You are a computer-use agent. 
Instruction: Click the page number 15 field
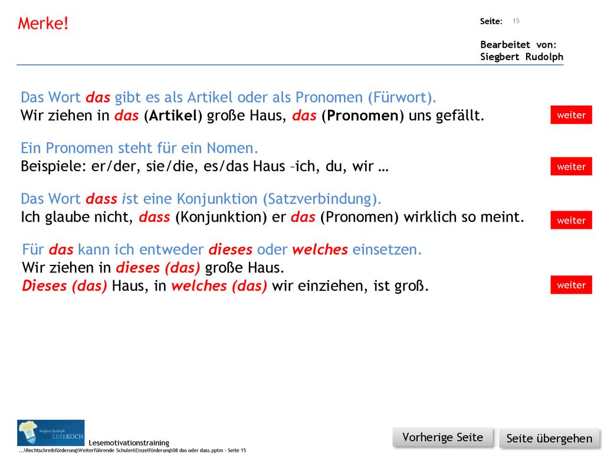(x=516, y=21)
